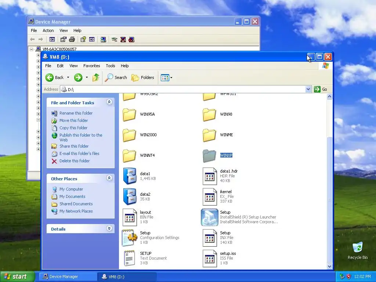This screenshot has width=376, height=282.
Task: Select the InstallShield Setup Launcher icon
Action: [x=210, y=217]
